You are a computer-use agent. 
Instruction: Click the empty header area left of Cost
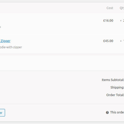click(52, 8)
